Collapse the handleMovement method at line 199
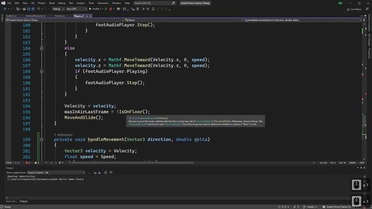 click(x=41, y=139)
